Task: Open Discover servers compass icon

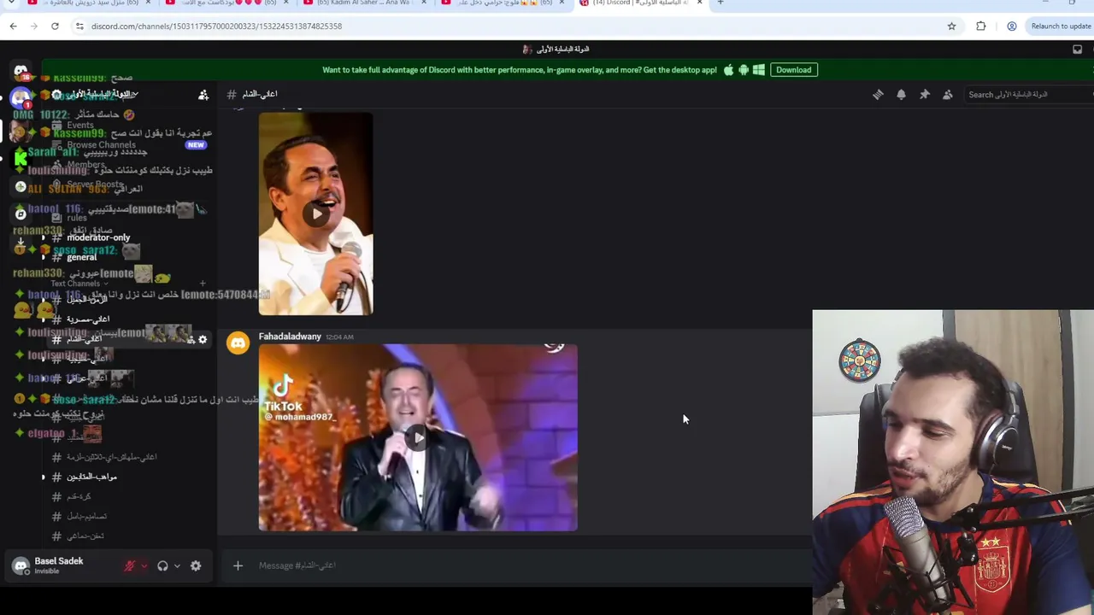Action: point(21,214)
